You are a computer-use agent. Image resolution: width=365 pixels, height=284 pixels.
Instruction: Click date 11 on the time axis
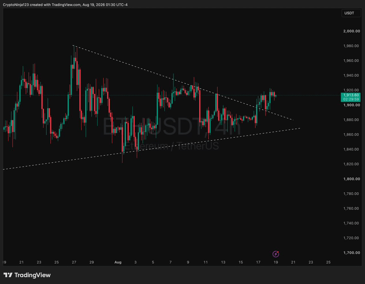(205, 262)
